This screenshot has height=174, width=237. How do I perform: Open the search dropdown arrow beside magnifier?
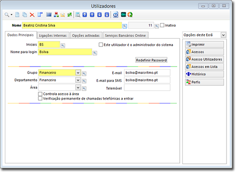click(x=11, y=15)
